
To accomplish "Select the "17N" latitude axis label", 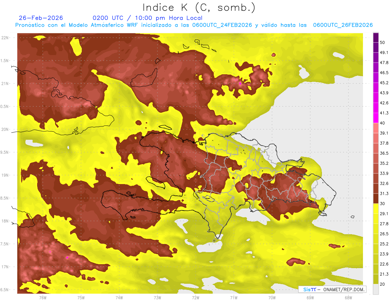I will (x=5, y=267).
